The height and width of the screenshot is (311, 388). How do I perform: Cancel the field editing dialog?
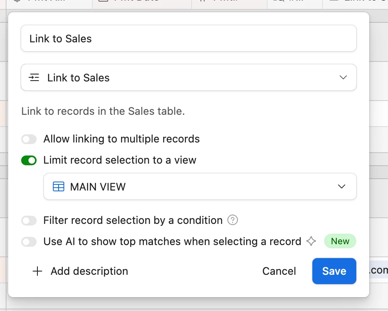click(279, 271)
